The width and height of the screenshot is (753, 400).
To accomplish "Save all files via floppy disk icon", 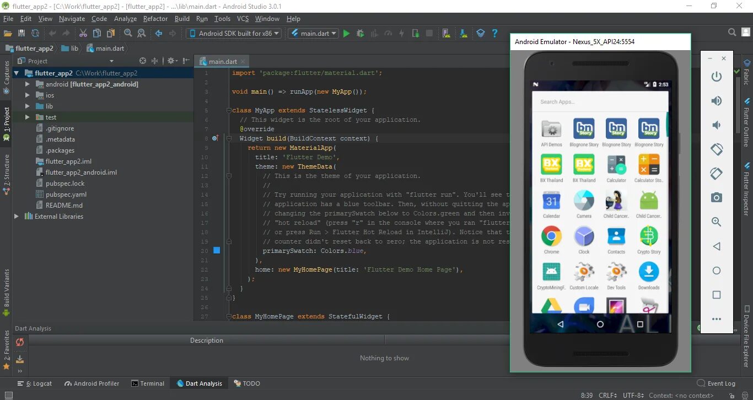I will point(21,34).
